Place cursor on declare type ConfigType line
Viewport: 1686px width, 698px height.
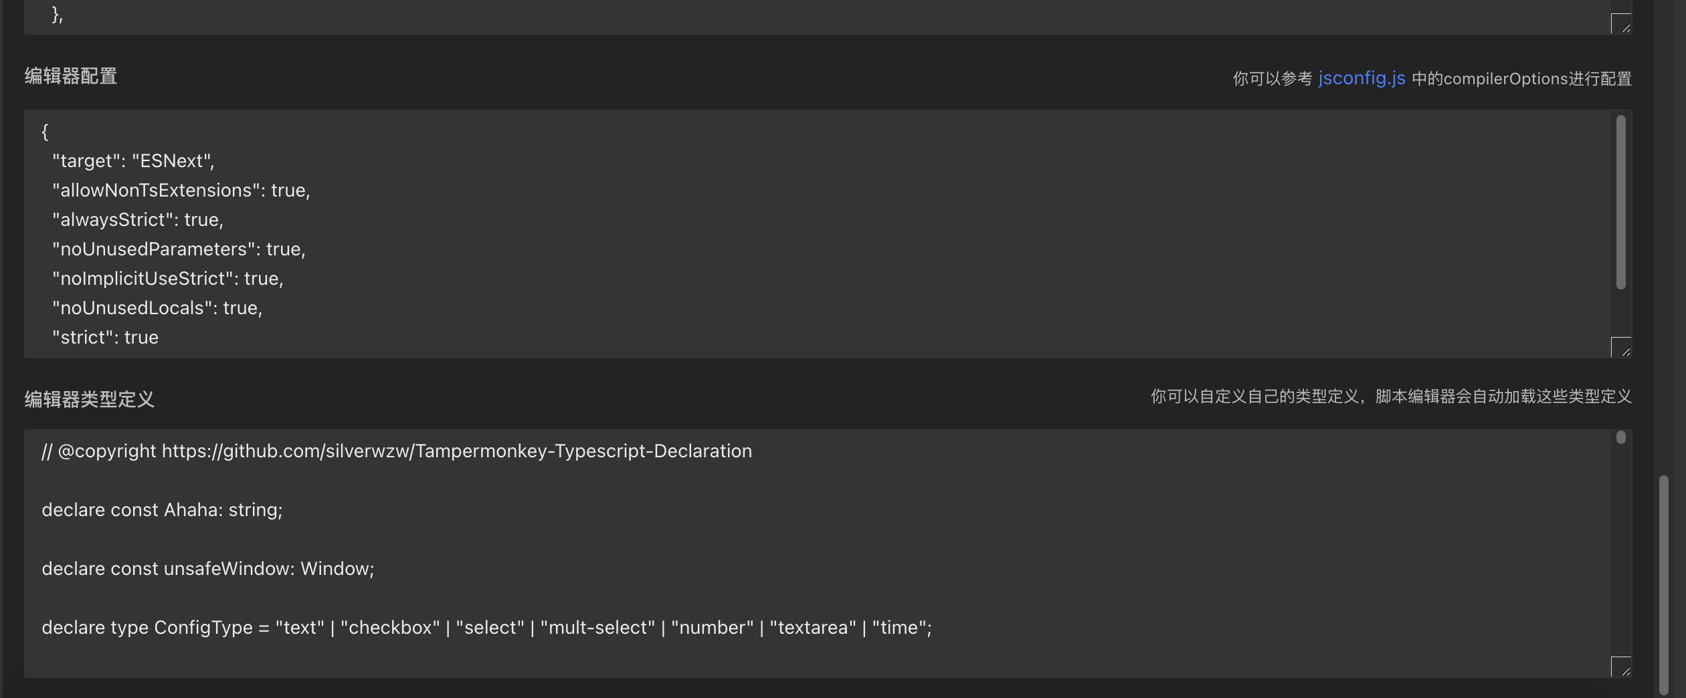486,628
